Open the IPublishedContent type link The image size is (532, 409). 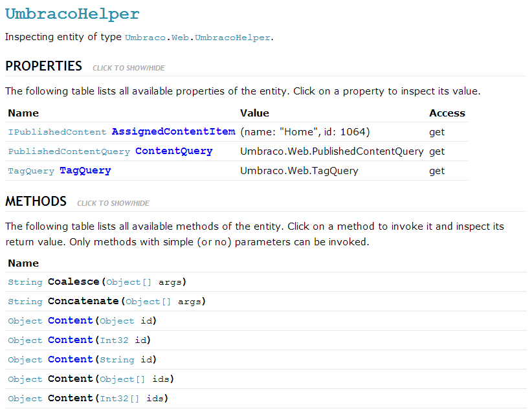tap(57, 132)
